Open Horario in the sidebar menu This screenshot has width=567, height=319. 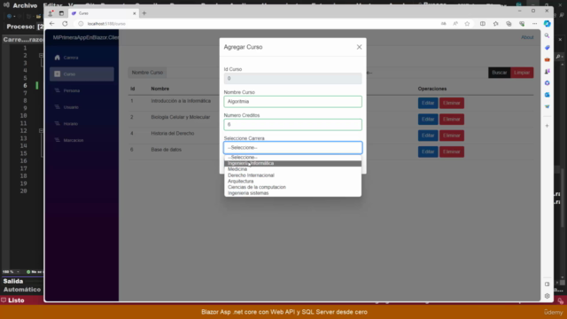pyautogui.click(x=82, y=124)
